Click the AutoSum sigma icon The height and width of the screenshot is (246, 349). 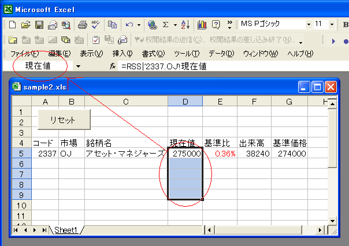(166, 25)
